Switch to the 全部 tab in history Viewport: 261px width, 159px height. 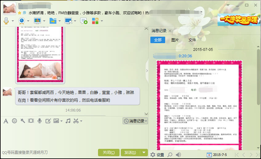tap(158, 40)
